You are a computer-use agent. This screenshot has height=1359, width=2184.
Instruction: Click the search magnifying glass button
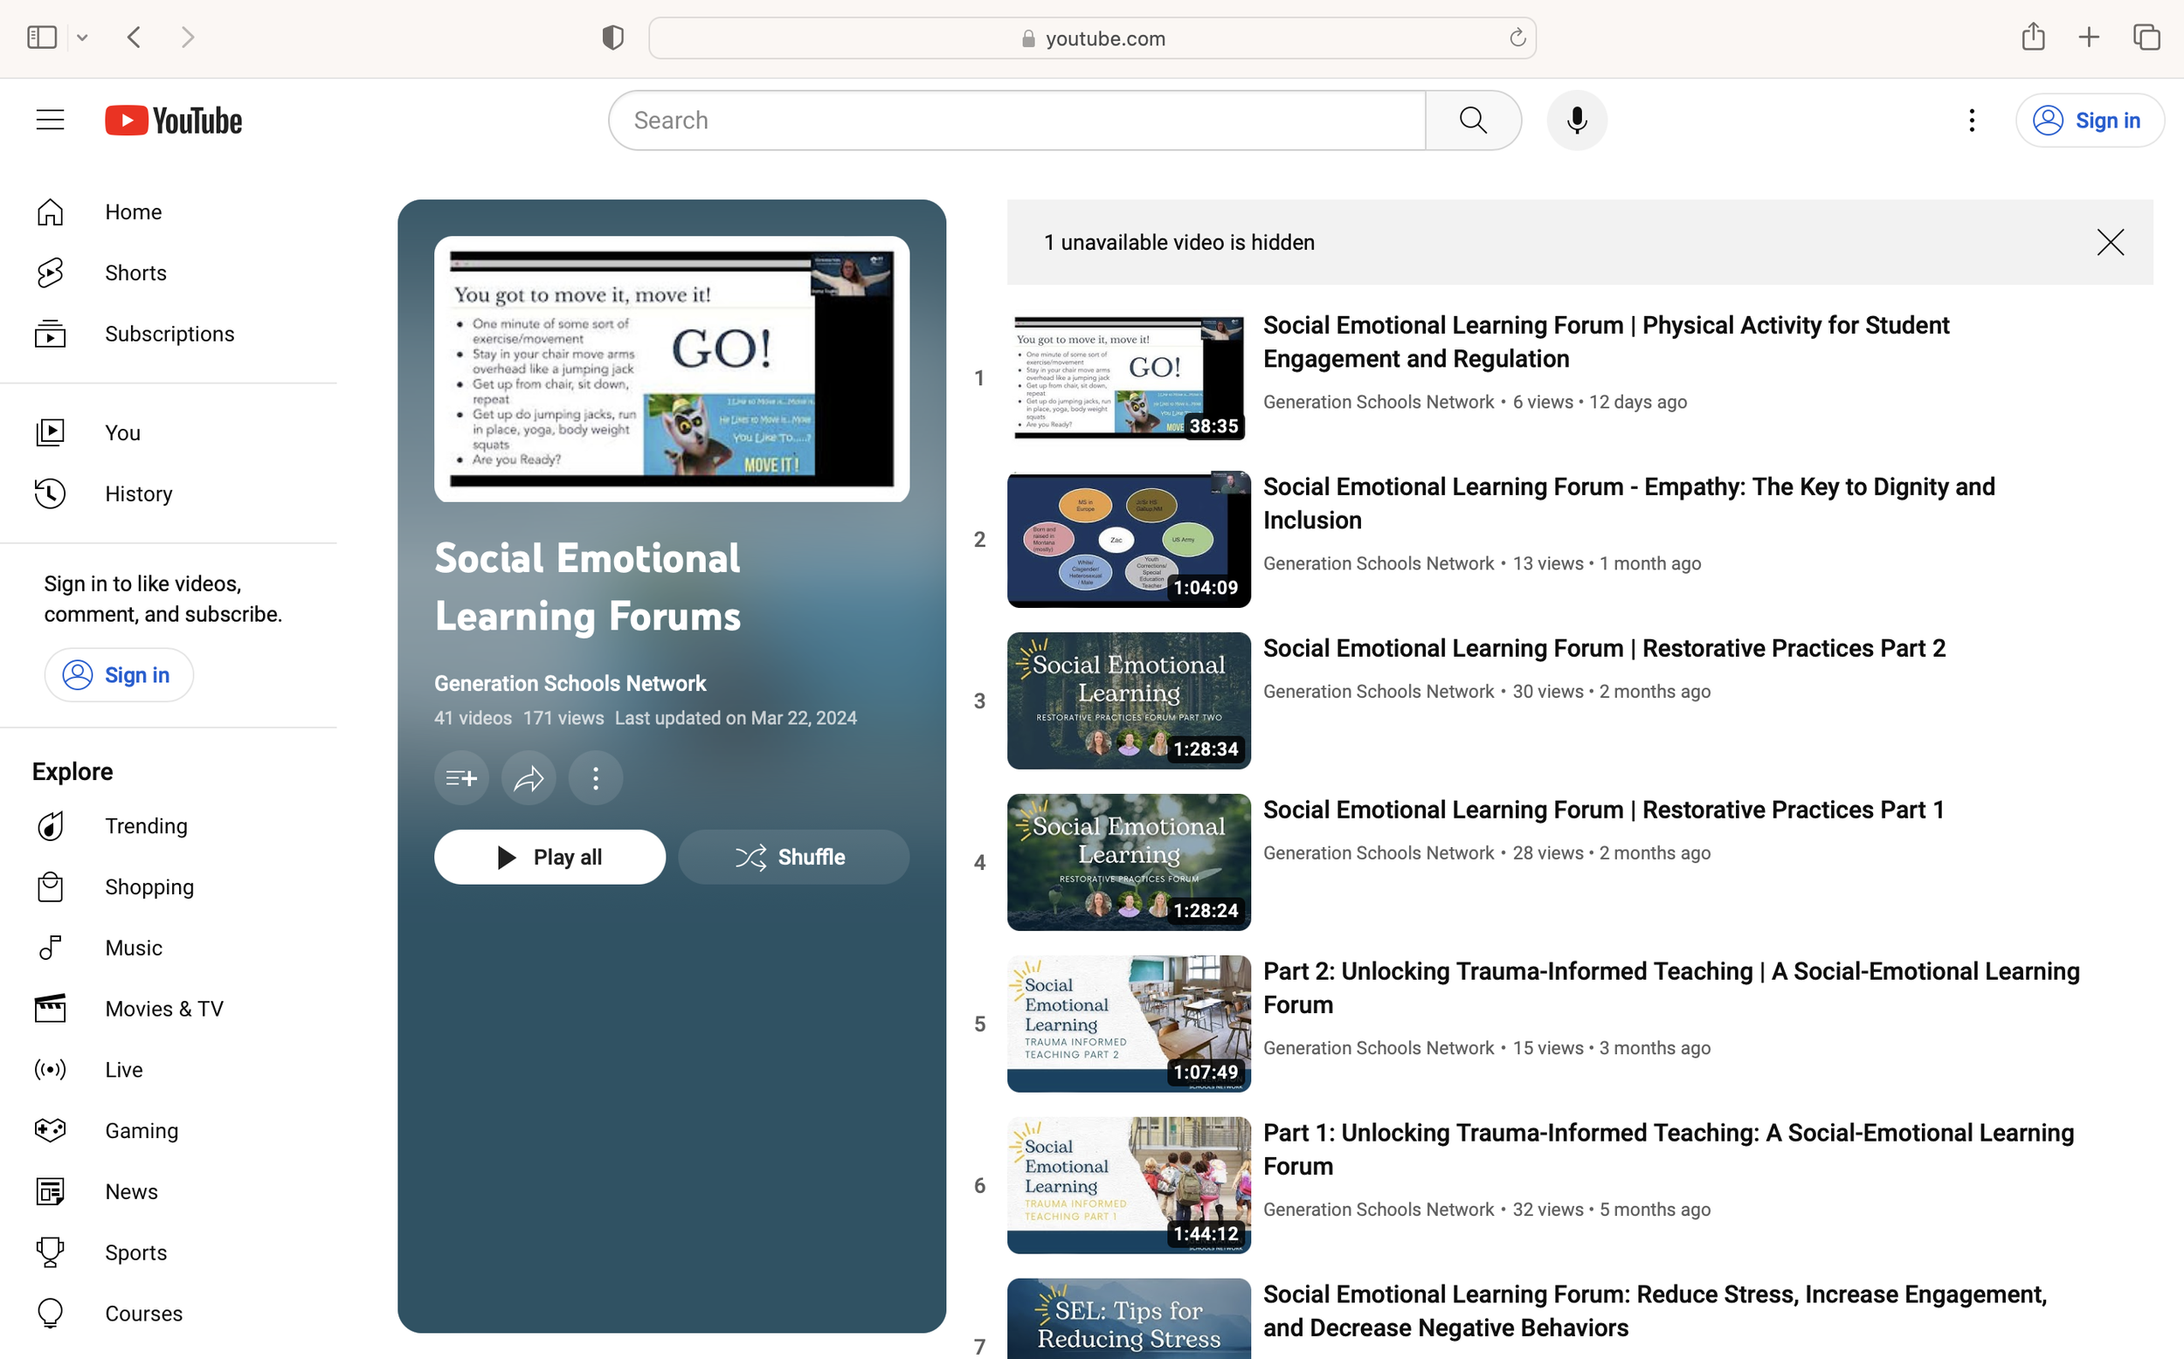click(x=1472, y=121)
